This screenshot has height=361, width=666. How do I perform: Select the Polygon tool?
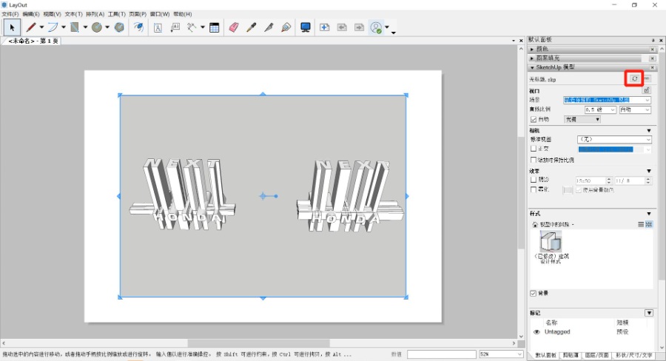(119, 27)
